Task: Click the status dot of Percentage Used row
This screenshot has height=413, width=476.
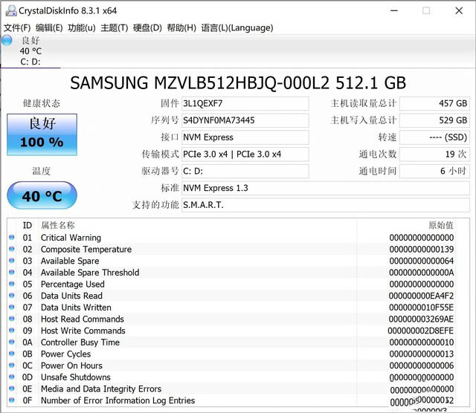Action: (12, 284)
